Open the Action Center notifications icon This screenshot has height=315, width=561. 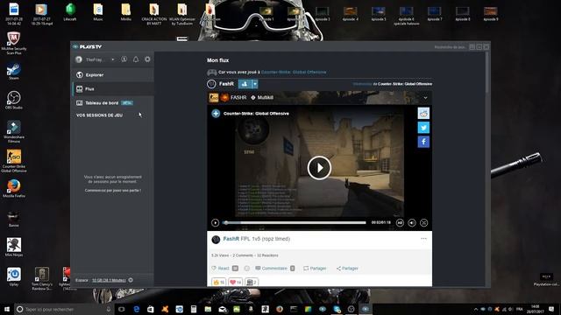pyautogui.click(x=551, y=309)
